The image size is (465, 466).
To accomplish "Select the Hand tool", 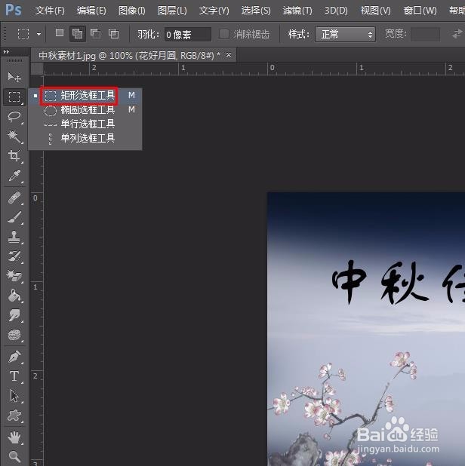I will click(14, 437).
